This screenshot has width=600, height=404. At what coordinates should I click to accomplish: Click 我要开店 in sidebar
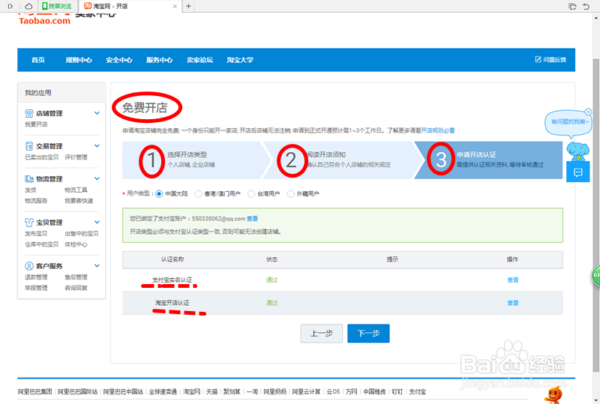(x=36, y=124)
